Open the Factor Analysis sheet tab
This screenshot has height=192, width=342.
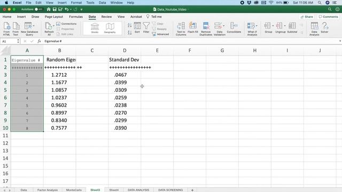pos(48,190)
